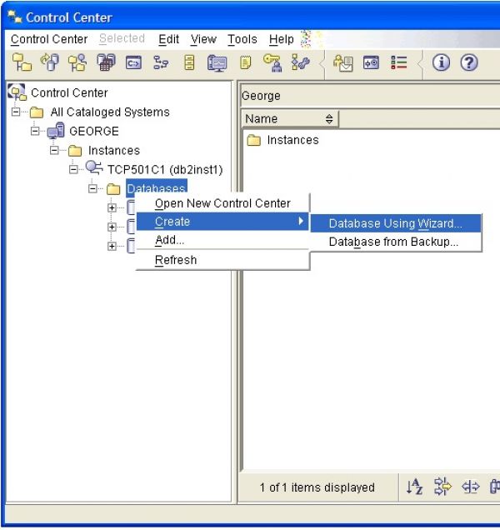500x530 pixels.
Task: Open the Information Center (i) icon
Action: [441, 62]
